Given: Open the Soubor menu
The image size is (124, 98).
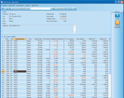Looking at the screenshot, I should click(5, 5).
